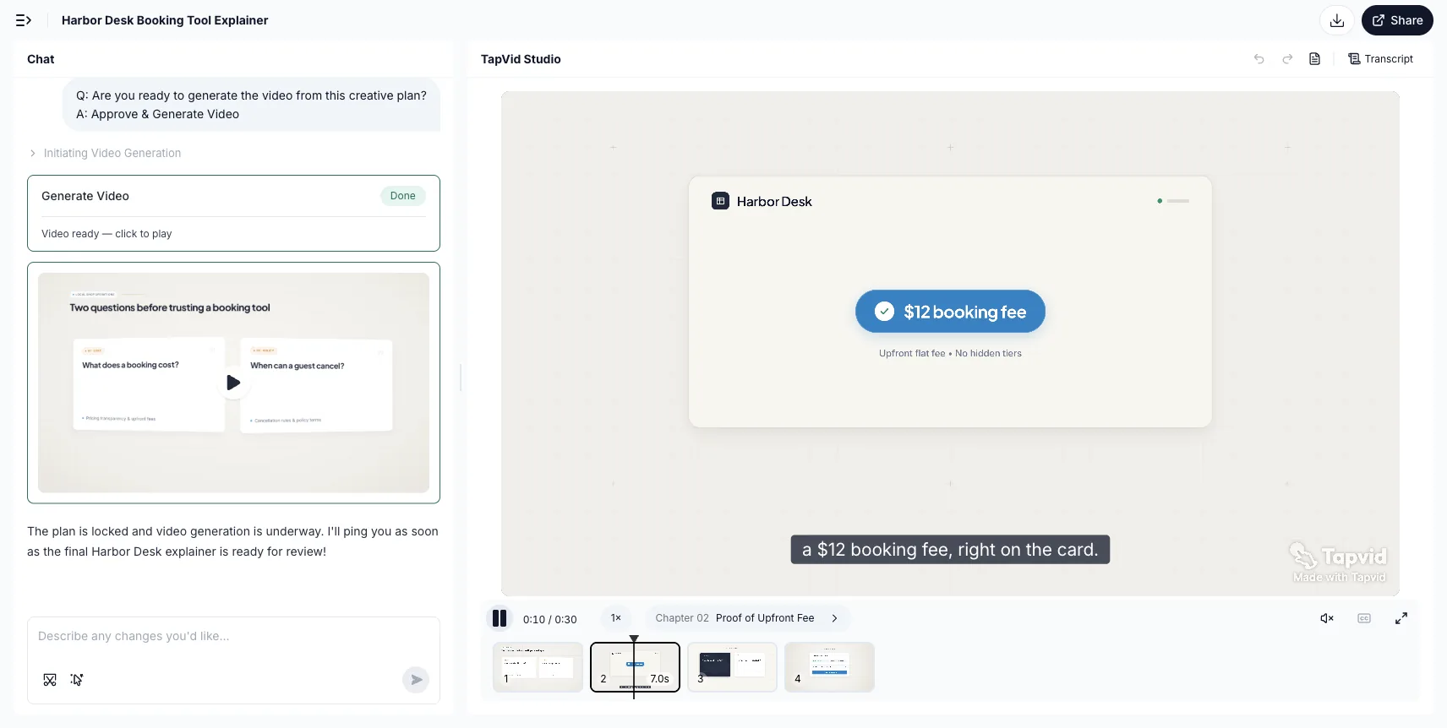Image resolution: width=1447 pixels, height=728 pixels.
Task: Click the 'plan is locked' chat message
Action: (233, 541)
